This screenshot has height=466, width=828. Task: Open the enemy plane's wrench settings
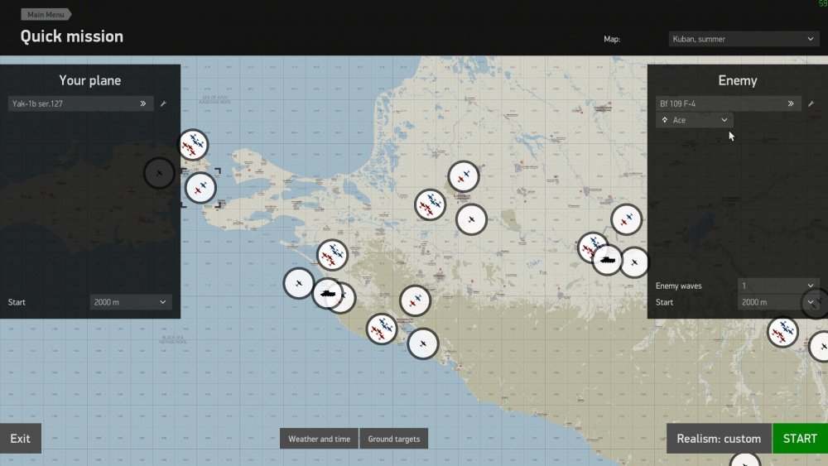click(x=811, y=104)
